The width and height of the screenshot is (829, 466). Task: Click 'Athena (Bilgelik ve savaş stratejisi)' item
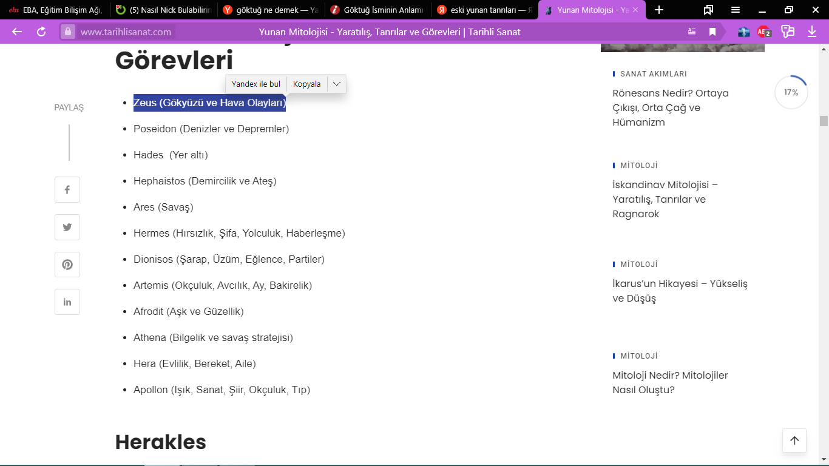pyautogui.click(x=213, y=338)
